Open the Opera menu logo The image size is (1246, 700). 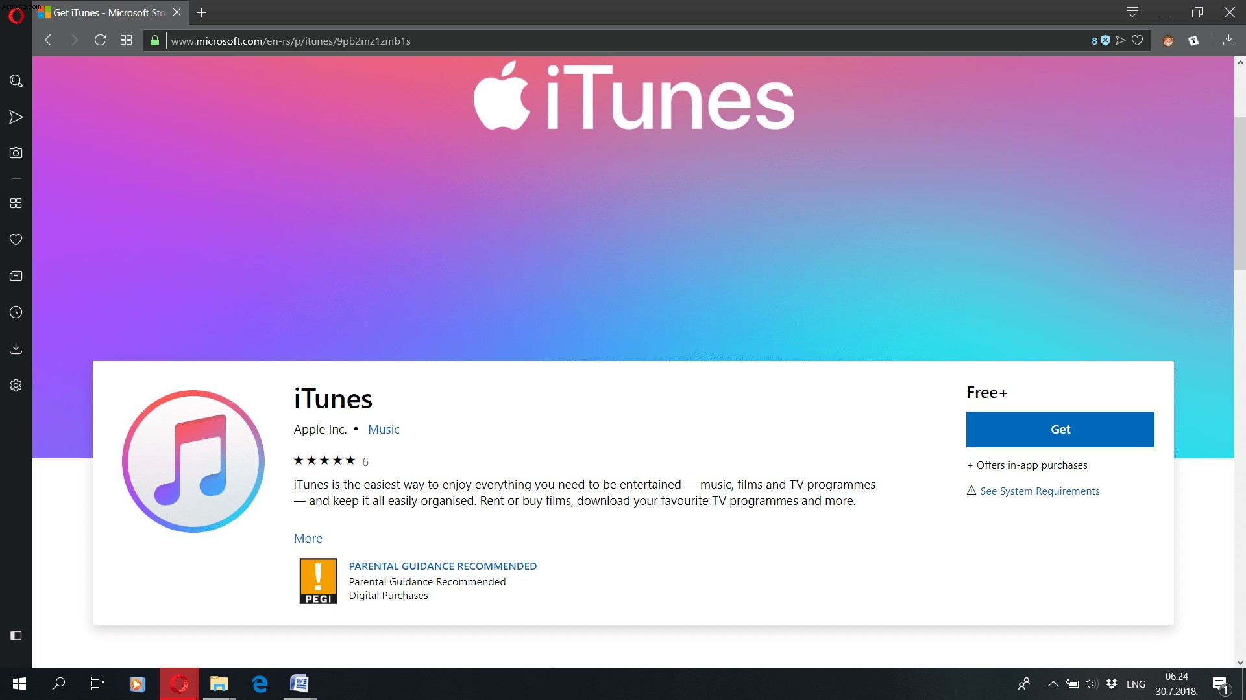16,15
